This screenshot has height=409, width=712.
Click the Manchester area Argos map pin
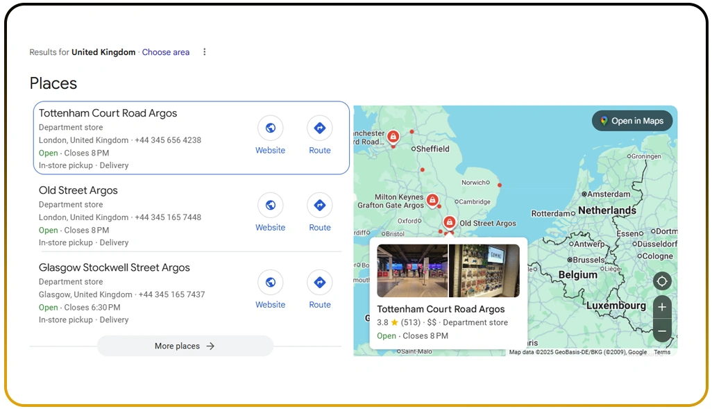tap(393, 137)
